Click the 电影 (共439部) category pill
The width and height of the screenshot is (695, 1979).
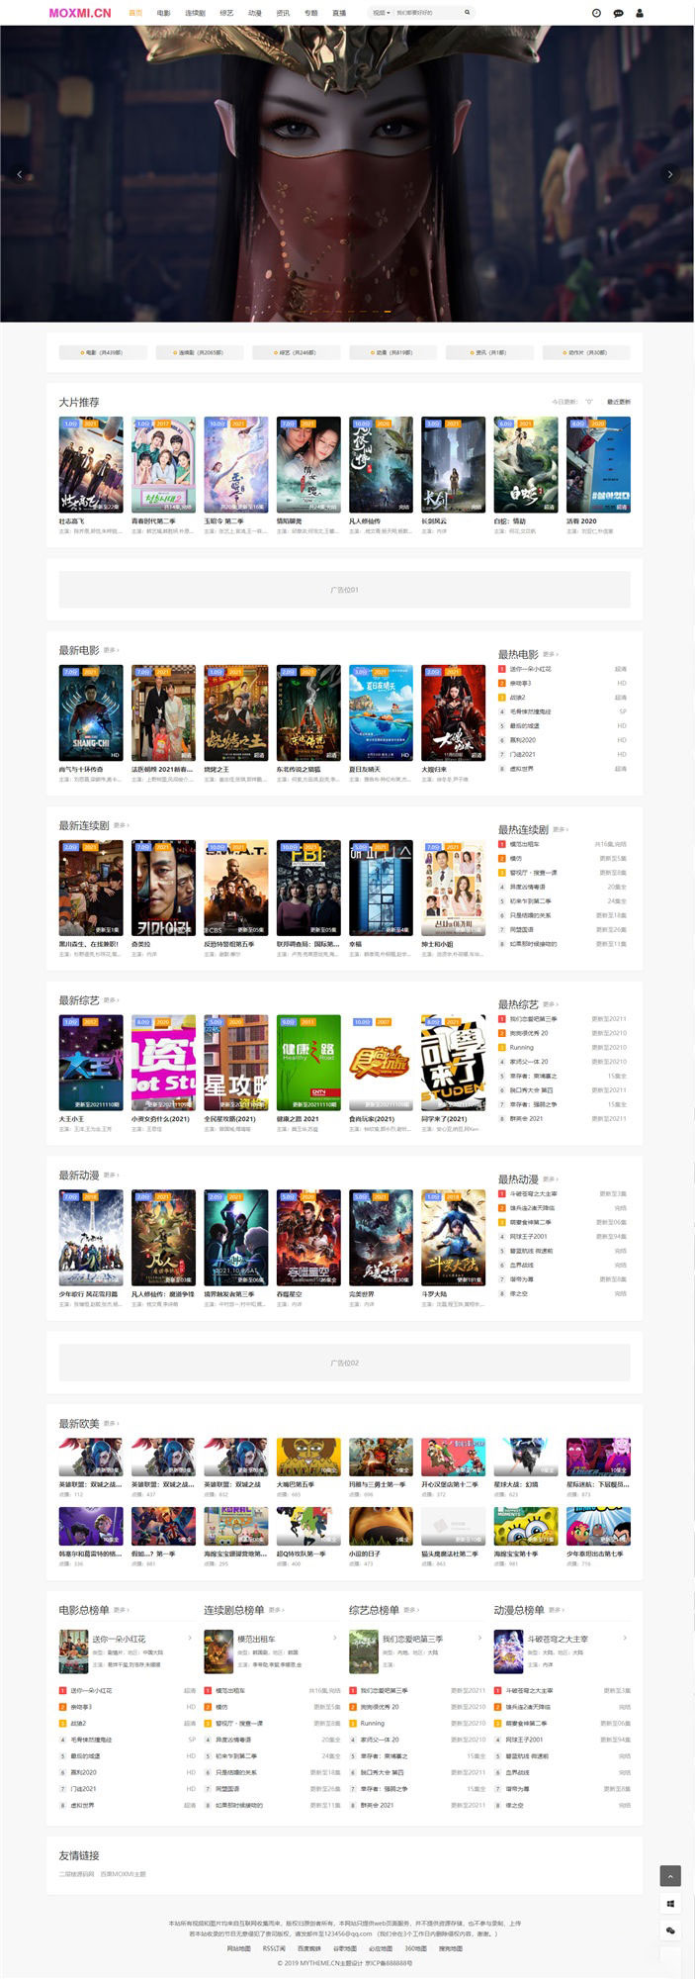pos(104,352)
